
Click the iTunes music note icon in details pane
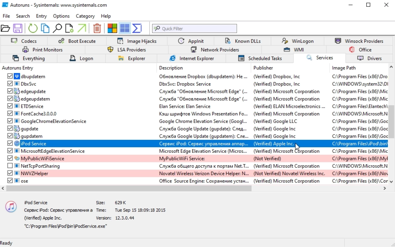pos(11,206)
